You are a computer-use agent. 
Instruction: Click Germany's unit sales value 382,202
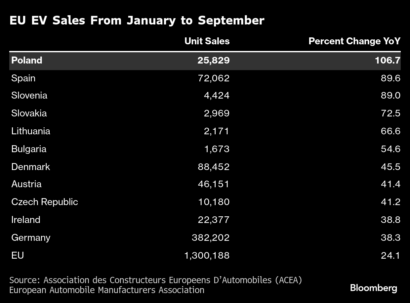point(211,238)
